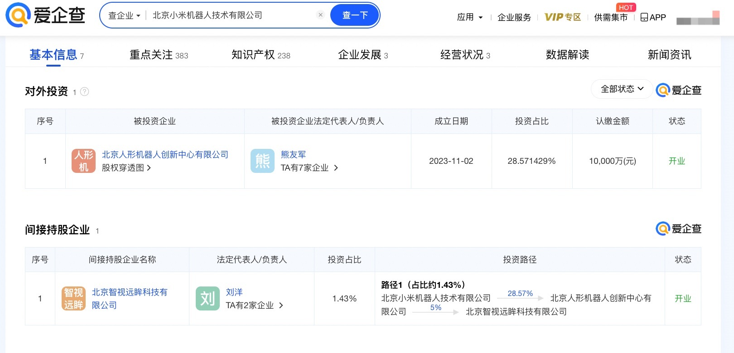The image size is (734, 353).
Task: Switch to the 新闻资讯 tab
Action: pos(669,55)
